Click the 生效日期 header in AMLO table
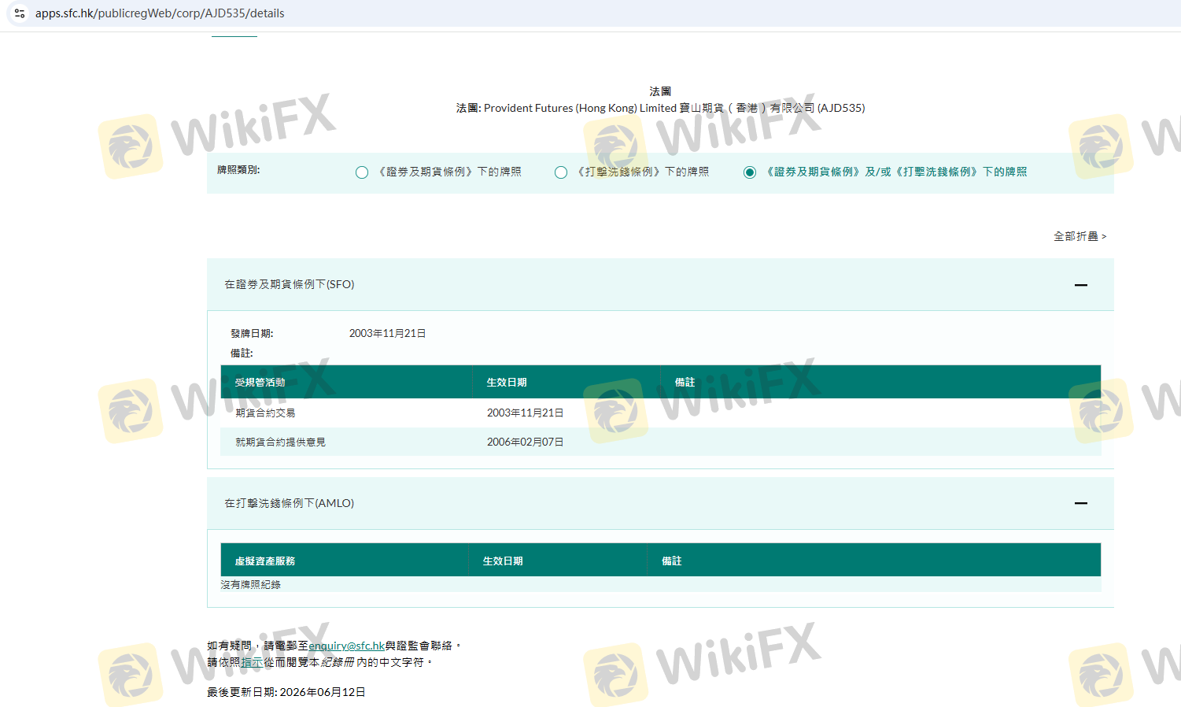 pyautogui.click(x=503, y=561)
